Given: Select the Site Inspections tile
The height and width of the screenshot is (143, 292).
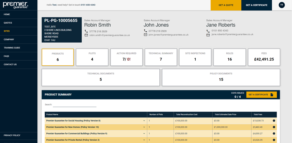Looking at the screenshot, I should click(x=195, y=57).
